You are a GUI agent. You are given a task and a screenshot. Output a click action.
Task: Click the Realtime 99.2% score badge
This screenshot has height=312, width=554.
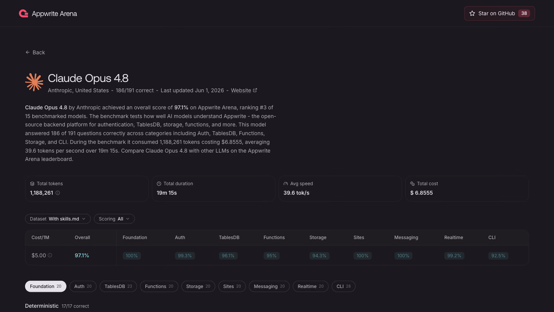(x=454, y=256)
